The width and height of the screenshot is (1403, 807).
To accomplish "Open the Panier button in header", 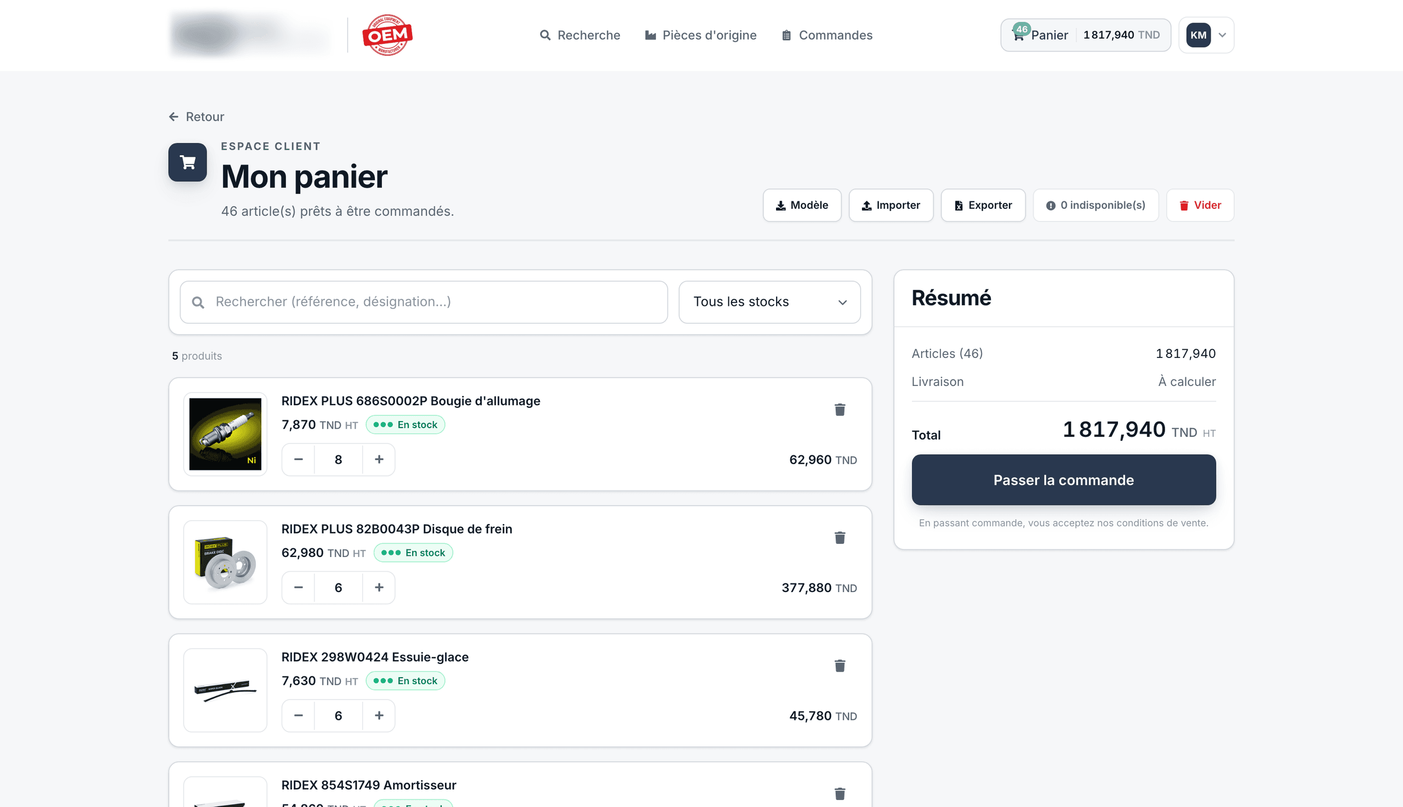I will click(x=1086, y=35).
